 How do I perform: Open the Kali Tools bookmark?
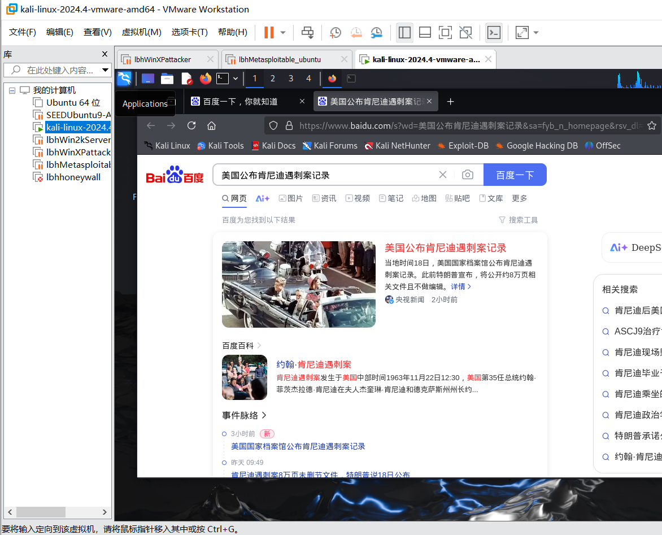[220, 146]
